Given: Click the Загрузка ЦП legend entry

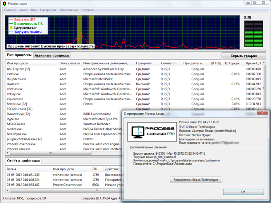Looking at the screenshot, I should pos(22,19).
